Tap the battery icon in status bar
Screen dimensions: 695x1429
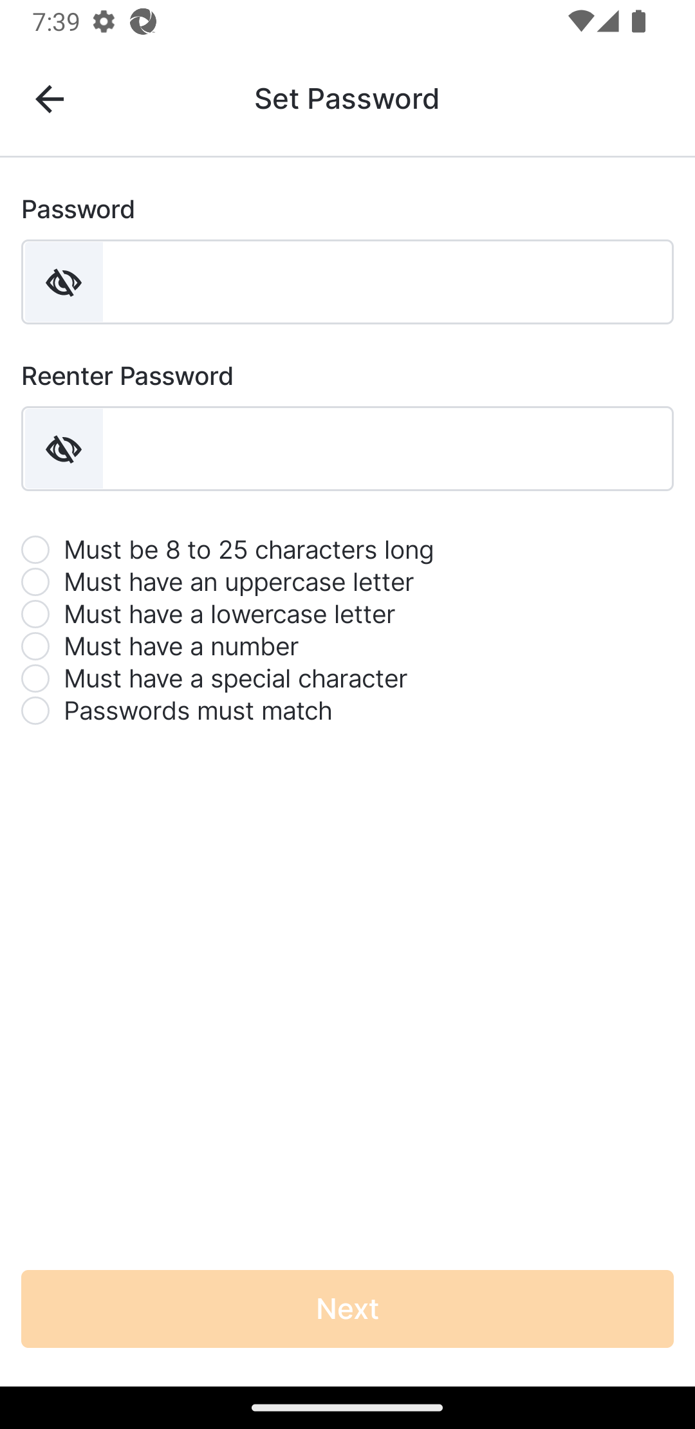coord(638,22)
